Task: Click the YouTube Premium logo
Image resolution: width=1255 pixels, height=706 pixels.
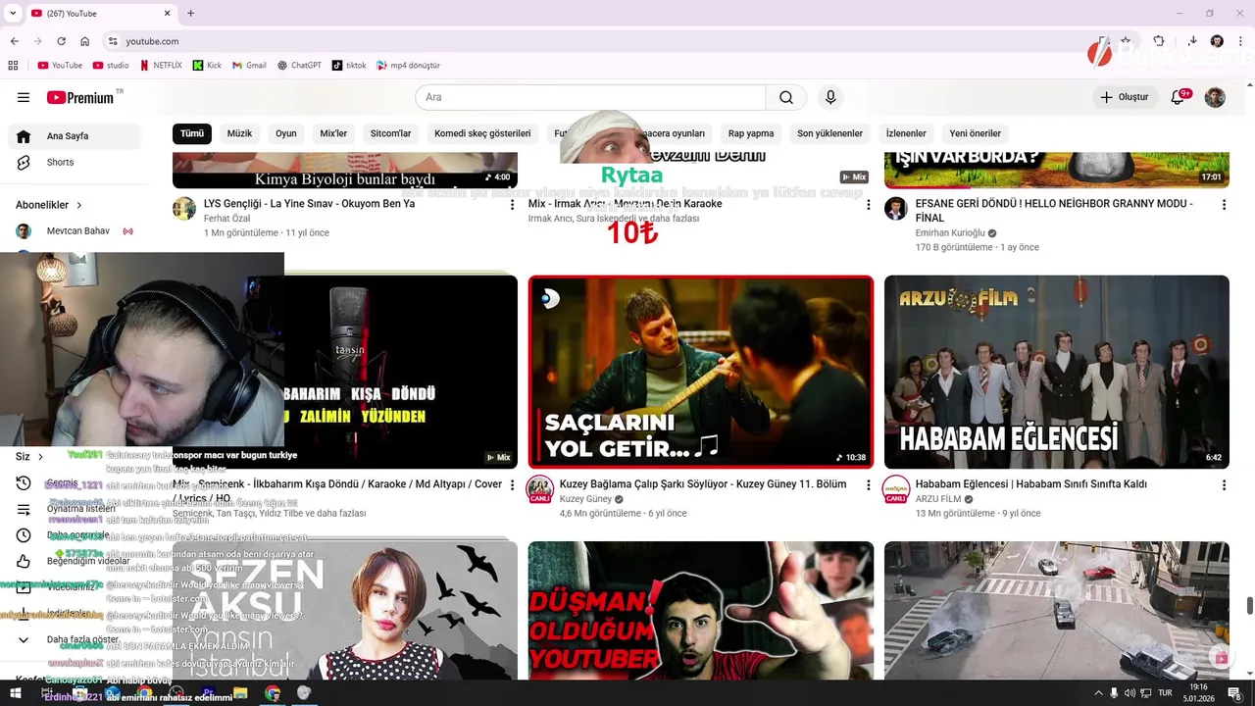Action: [x=81, y=97]
